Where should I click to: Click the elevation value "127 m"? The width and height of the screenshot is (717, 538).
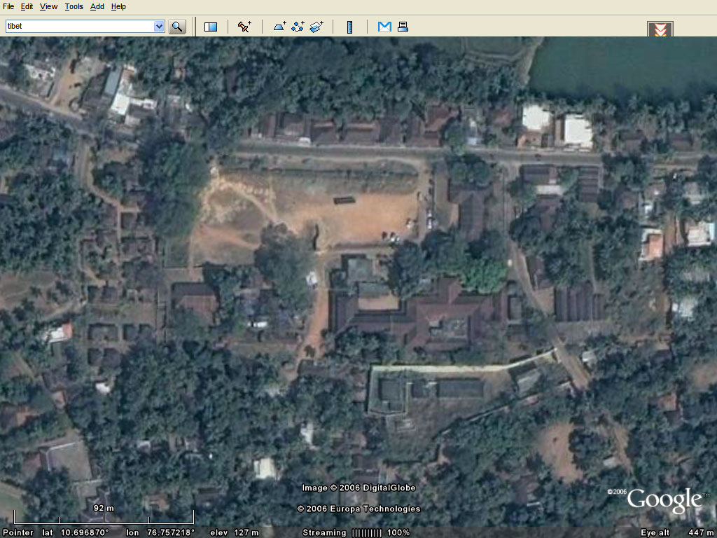246,532
